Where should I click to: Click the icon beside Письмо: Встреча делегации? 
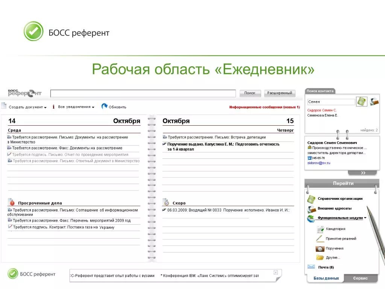(x=165, y=137)
